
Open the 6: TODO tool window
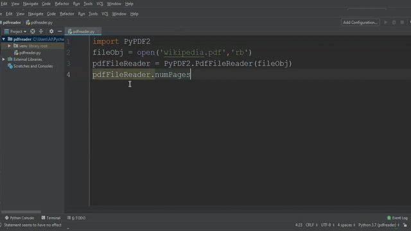click(x=76, y=218)
